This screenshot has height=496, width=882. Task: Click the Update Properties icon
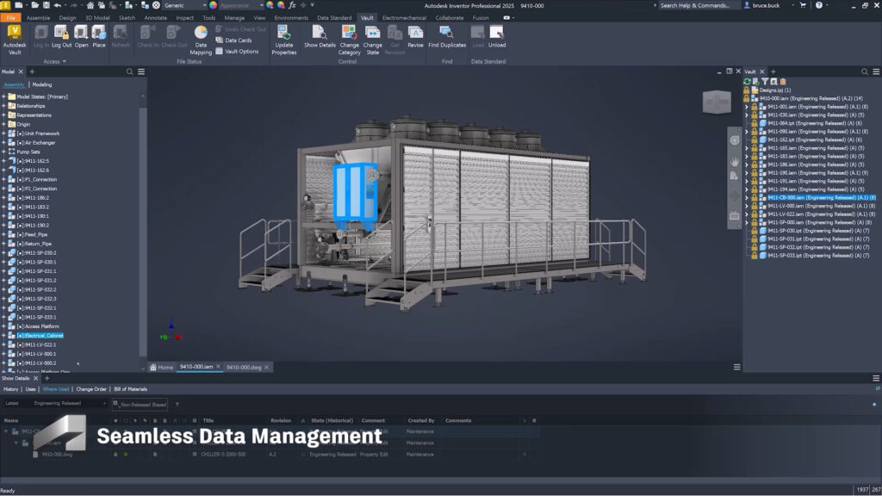(x=284, y=33)
